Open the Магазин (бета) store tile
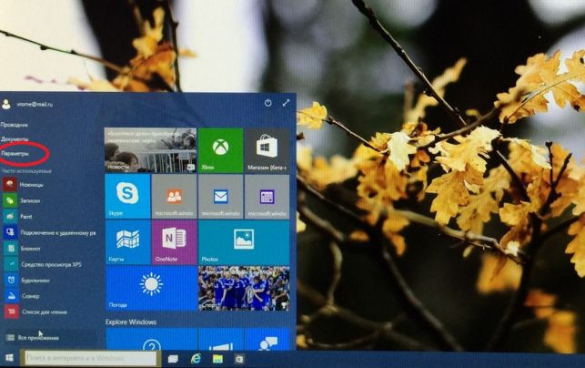This screenshot has width=585, height=368. point(267,150)
